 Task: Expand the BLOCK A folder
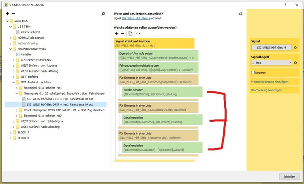tap(9, 132)
